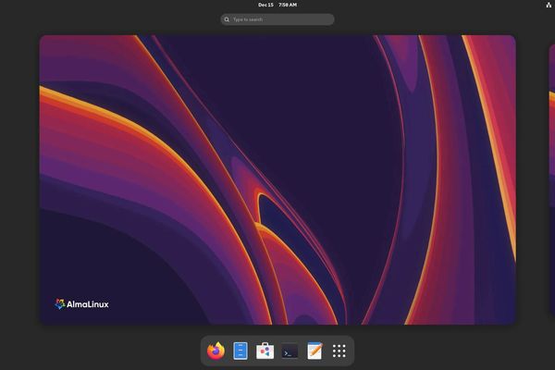Launch Firefox from the dock

pyautogui.click(x=216, y=351)
